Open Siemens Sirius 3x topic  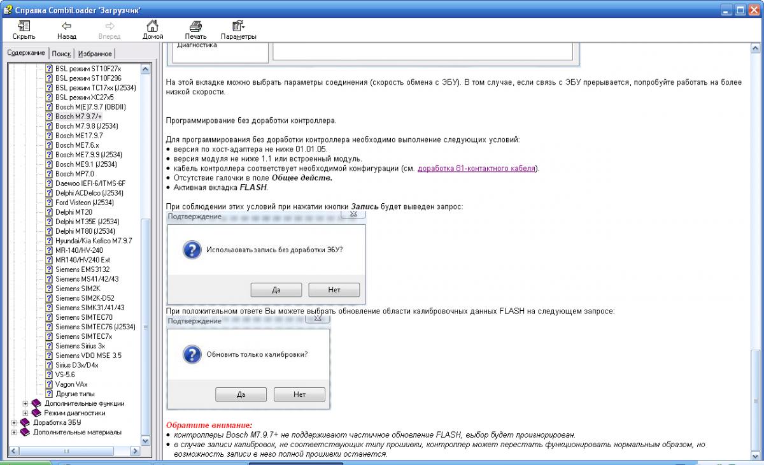(x=80, y=345)
